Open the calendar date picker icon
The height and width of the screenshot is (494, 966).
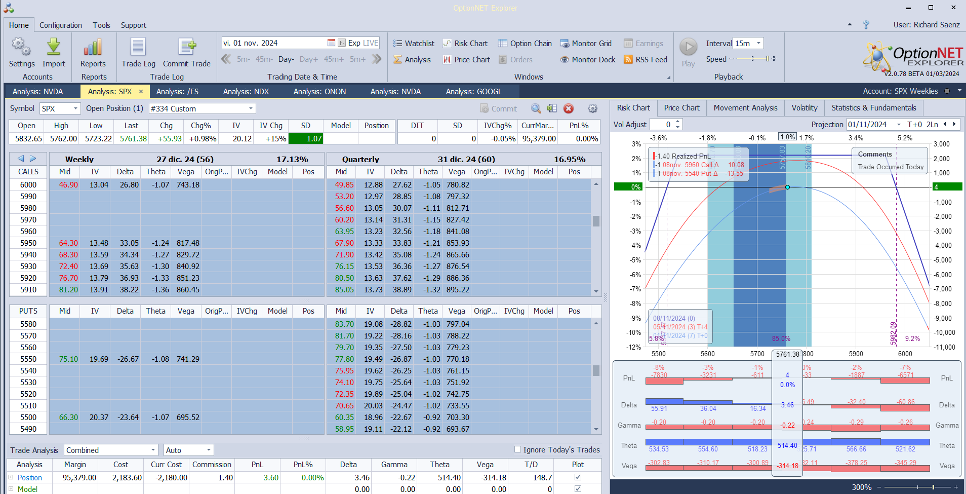pos(331,43)
